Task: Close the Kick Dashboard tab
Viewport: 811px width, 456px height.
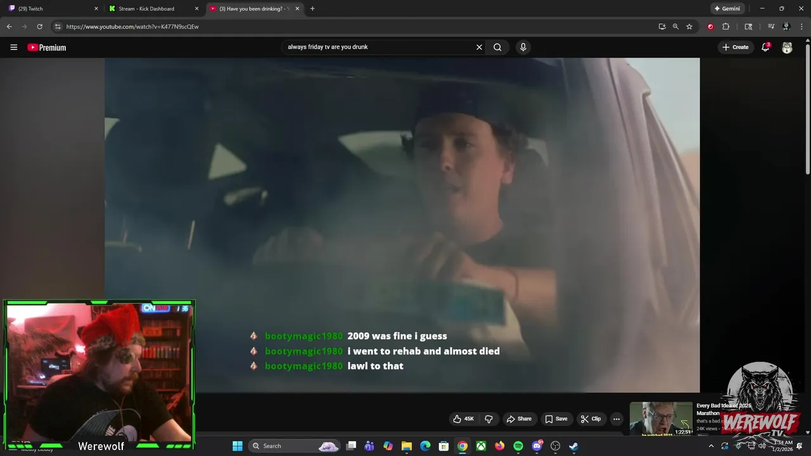Action: (x=196, y=9)
